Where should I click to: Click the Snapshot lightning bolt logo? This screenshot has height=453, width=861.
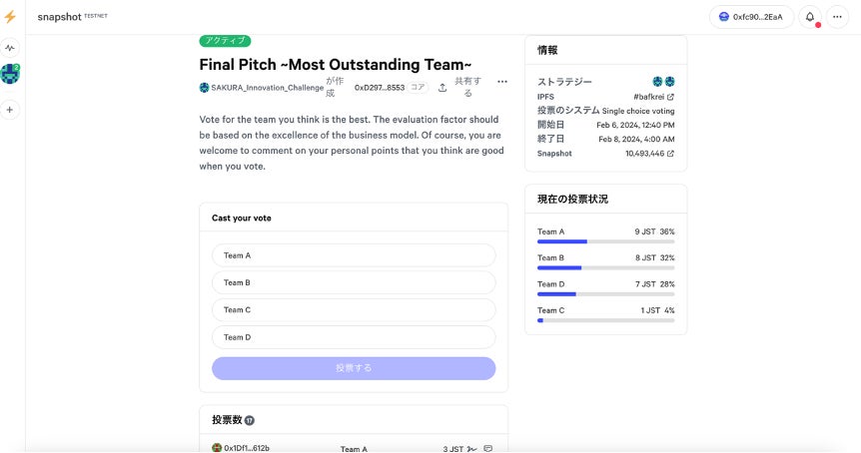click(x=10, y=17)
